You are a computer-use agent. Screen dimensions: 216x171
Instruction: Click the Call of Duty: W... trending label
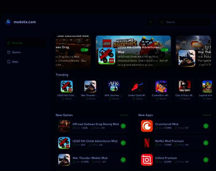pyautogui.click(x=184, y=95)
